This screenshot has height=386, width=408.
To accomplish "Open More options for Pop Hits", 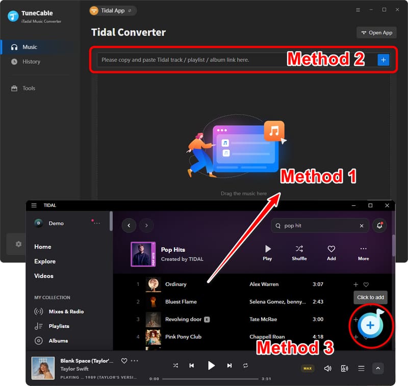I will point(364,253).
